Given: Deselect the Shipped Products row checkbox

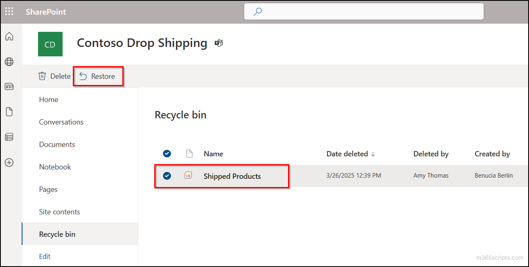Looking at the screenshot, I should point(167,176).
